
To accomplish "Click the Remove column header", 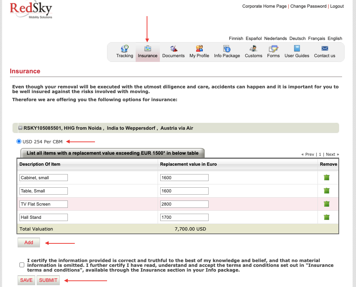I will (329, 164).
